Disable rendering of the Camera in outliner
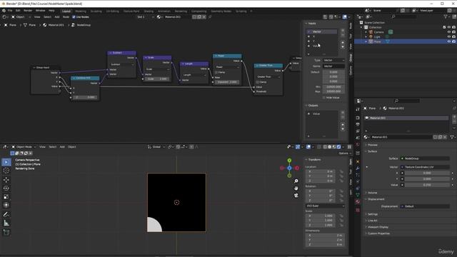The image size is (457, 257). point(454,32)
